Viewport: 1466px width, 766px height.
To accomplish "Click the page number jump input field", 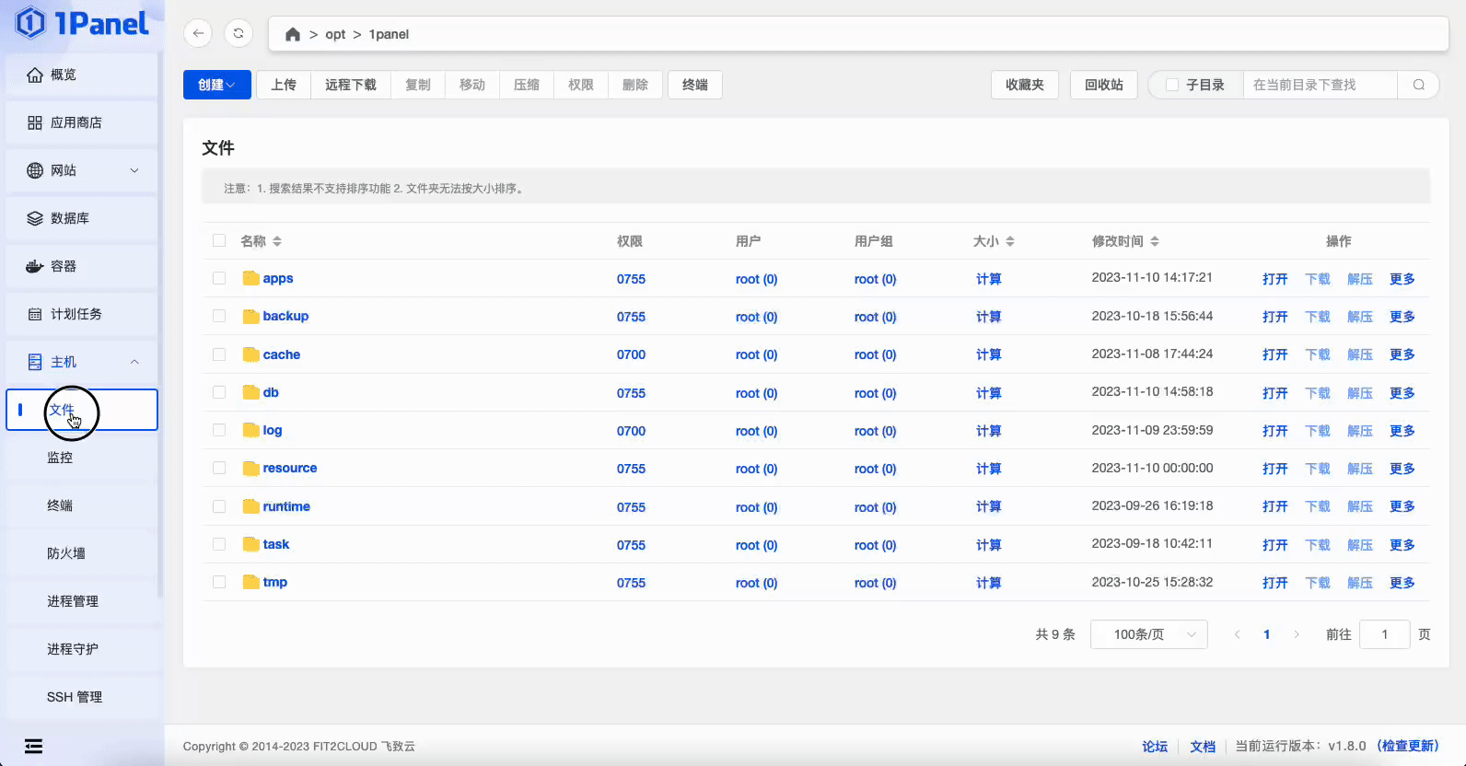I will pyautogui.click(x=1384, y=634).
